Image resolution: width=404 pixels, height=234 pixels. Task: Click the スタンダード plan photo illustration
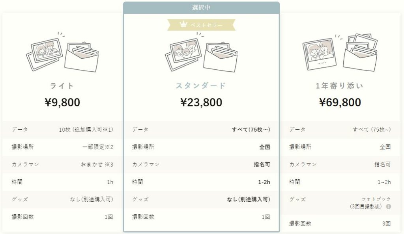[201, 52]
